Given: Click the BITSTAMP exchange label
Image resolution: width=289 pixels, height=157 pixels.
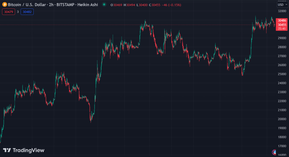Looking at the screenshot, I should point(65,5).
